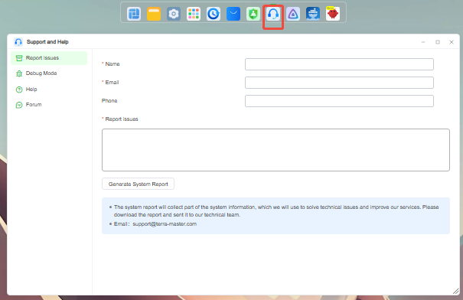This screenshot has height=300, width=463.
Task: Go to the Forum sidebar entry
Action: tap(49, 105)
